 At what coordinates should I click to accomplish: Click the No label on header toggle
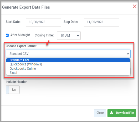point(14,90)
